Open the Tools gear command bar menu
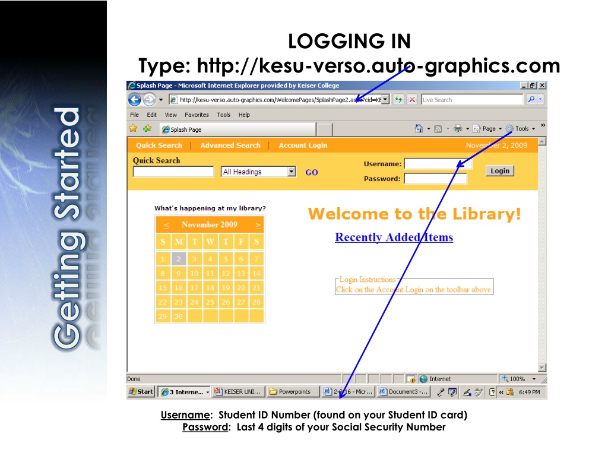The height and width of the screenshot is (456, 608). (520, 129)
